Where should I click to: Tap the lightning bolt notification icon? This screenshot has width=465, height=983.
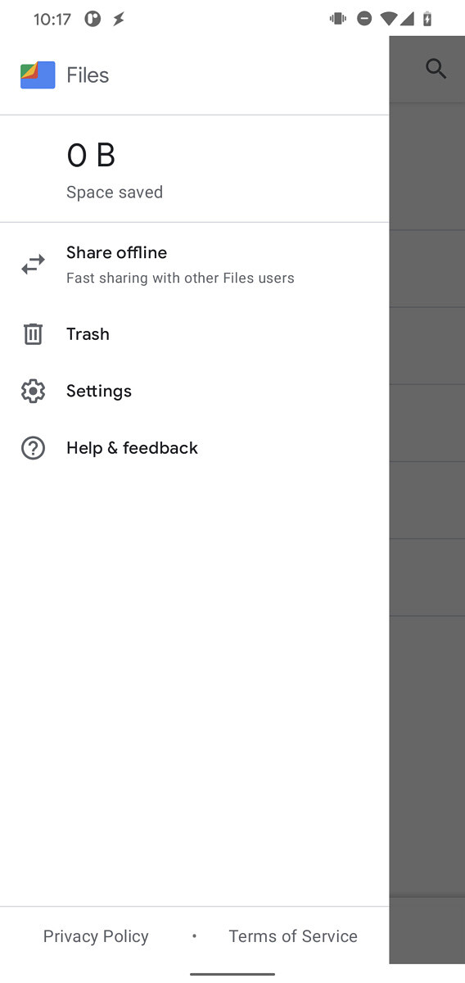(119, 19)
